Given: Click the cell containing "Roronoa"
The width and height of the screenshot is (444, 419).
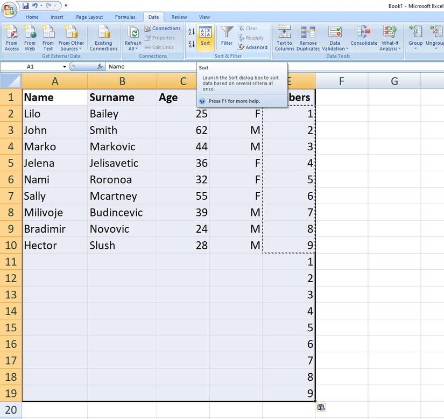Looking at the screenshot, I should point(122,180).
